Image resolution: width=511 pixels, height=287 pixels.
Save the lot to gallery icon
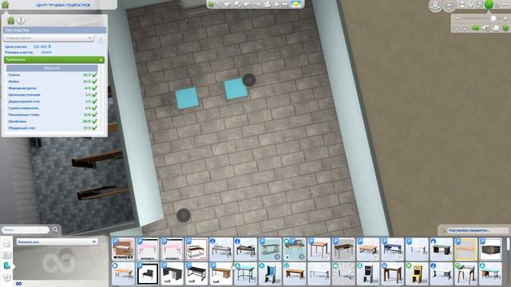(267, 4)
